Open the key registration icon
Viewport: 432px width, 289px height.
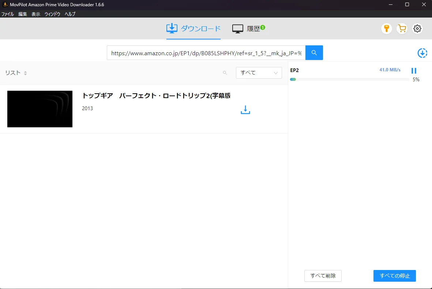[x=386, y=29]
